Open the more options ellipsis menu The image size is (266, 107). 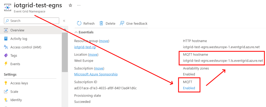point(79,5)
